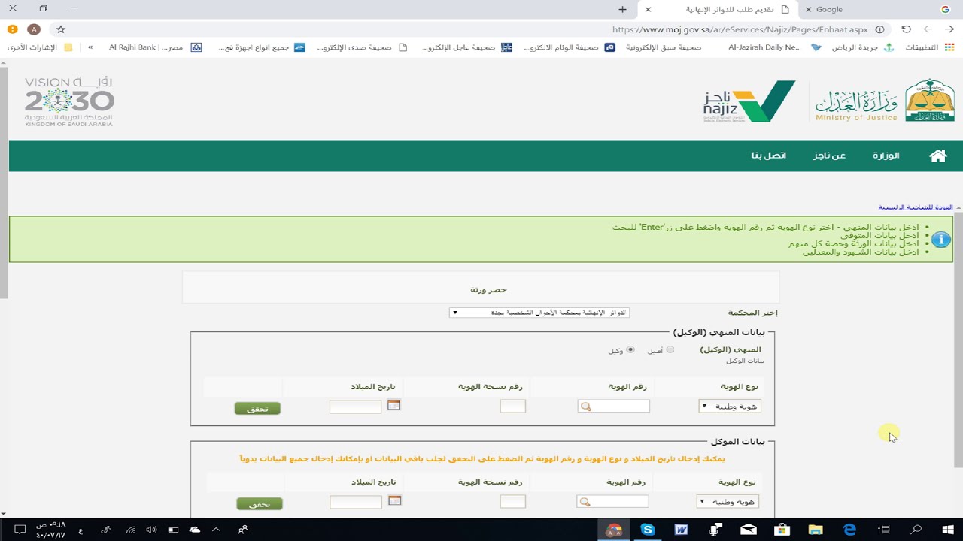963x541 pixels.
Task: Reload the page
Action: [906, 29]
